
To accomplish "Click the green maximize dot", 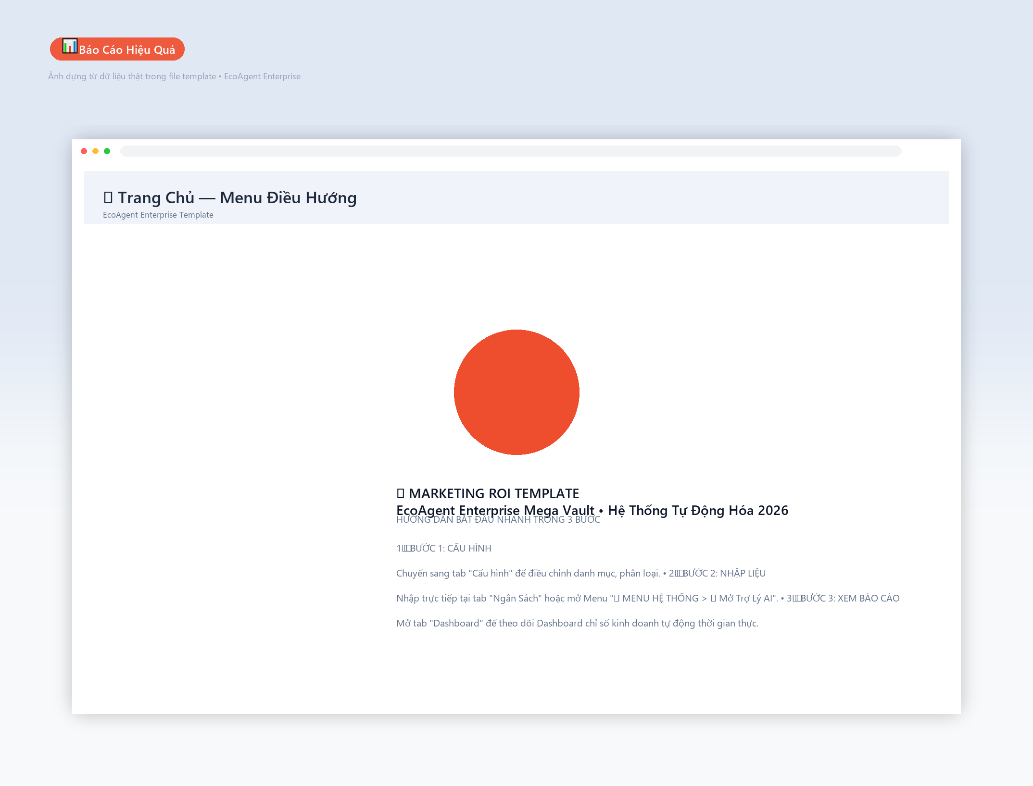I will coord(107,151).
